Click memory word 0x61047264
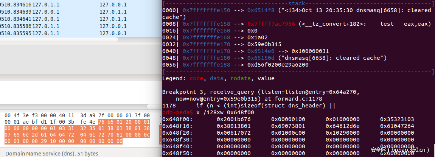The image size is (435, 157). 397,126
